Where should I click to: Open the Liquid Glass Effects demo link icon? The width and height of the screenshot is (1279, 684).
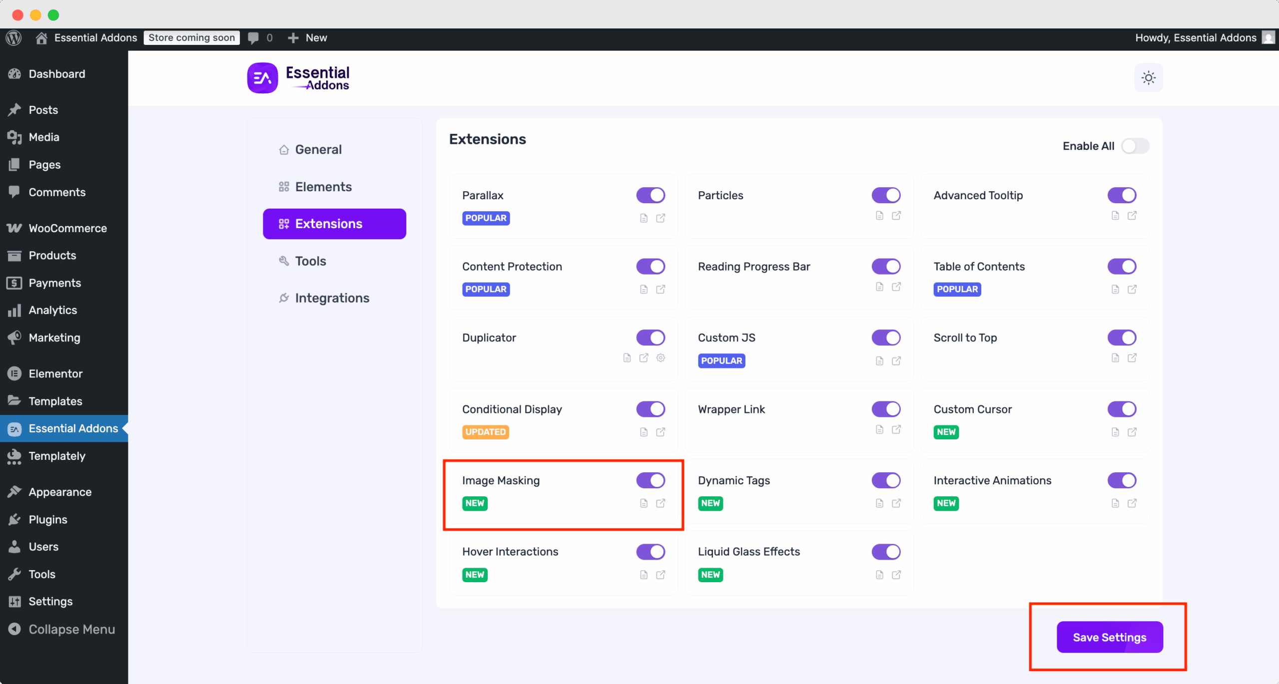pyautogui.click(x=896, y=575)
